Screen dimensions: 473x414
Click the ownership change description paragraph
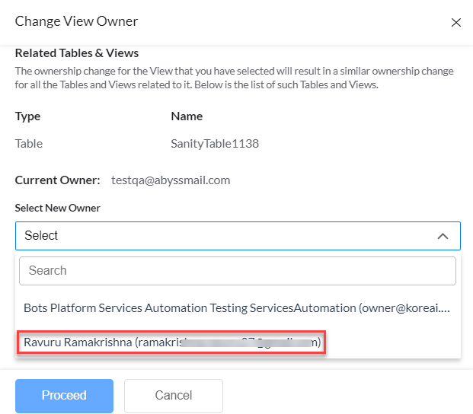coord(235,78)
